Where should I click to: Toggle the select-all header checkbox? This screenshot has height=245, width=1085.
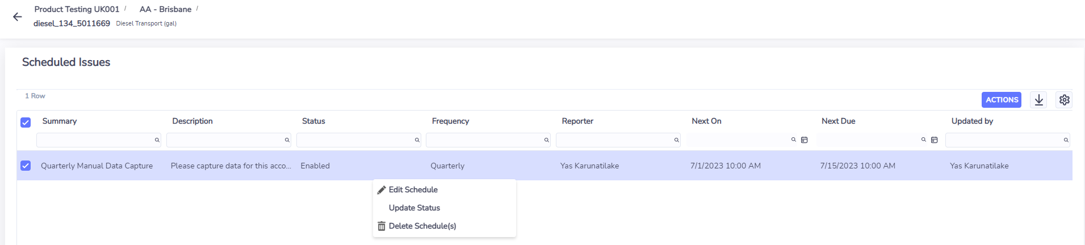click(26, 122)
